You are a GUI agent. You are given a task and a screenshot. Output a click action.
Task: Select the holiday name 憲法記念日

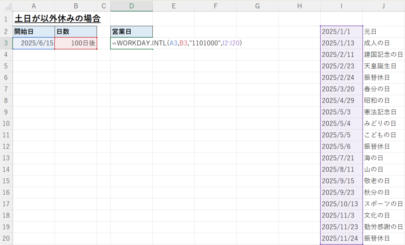point(380,112)
